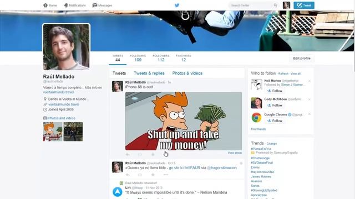Open the #Chattanooga trend
The height and width of the screenshot is (199, 355).
coord(260,158)
